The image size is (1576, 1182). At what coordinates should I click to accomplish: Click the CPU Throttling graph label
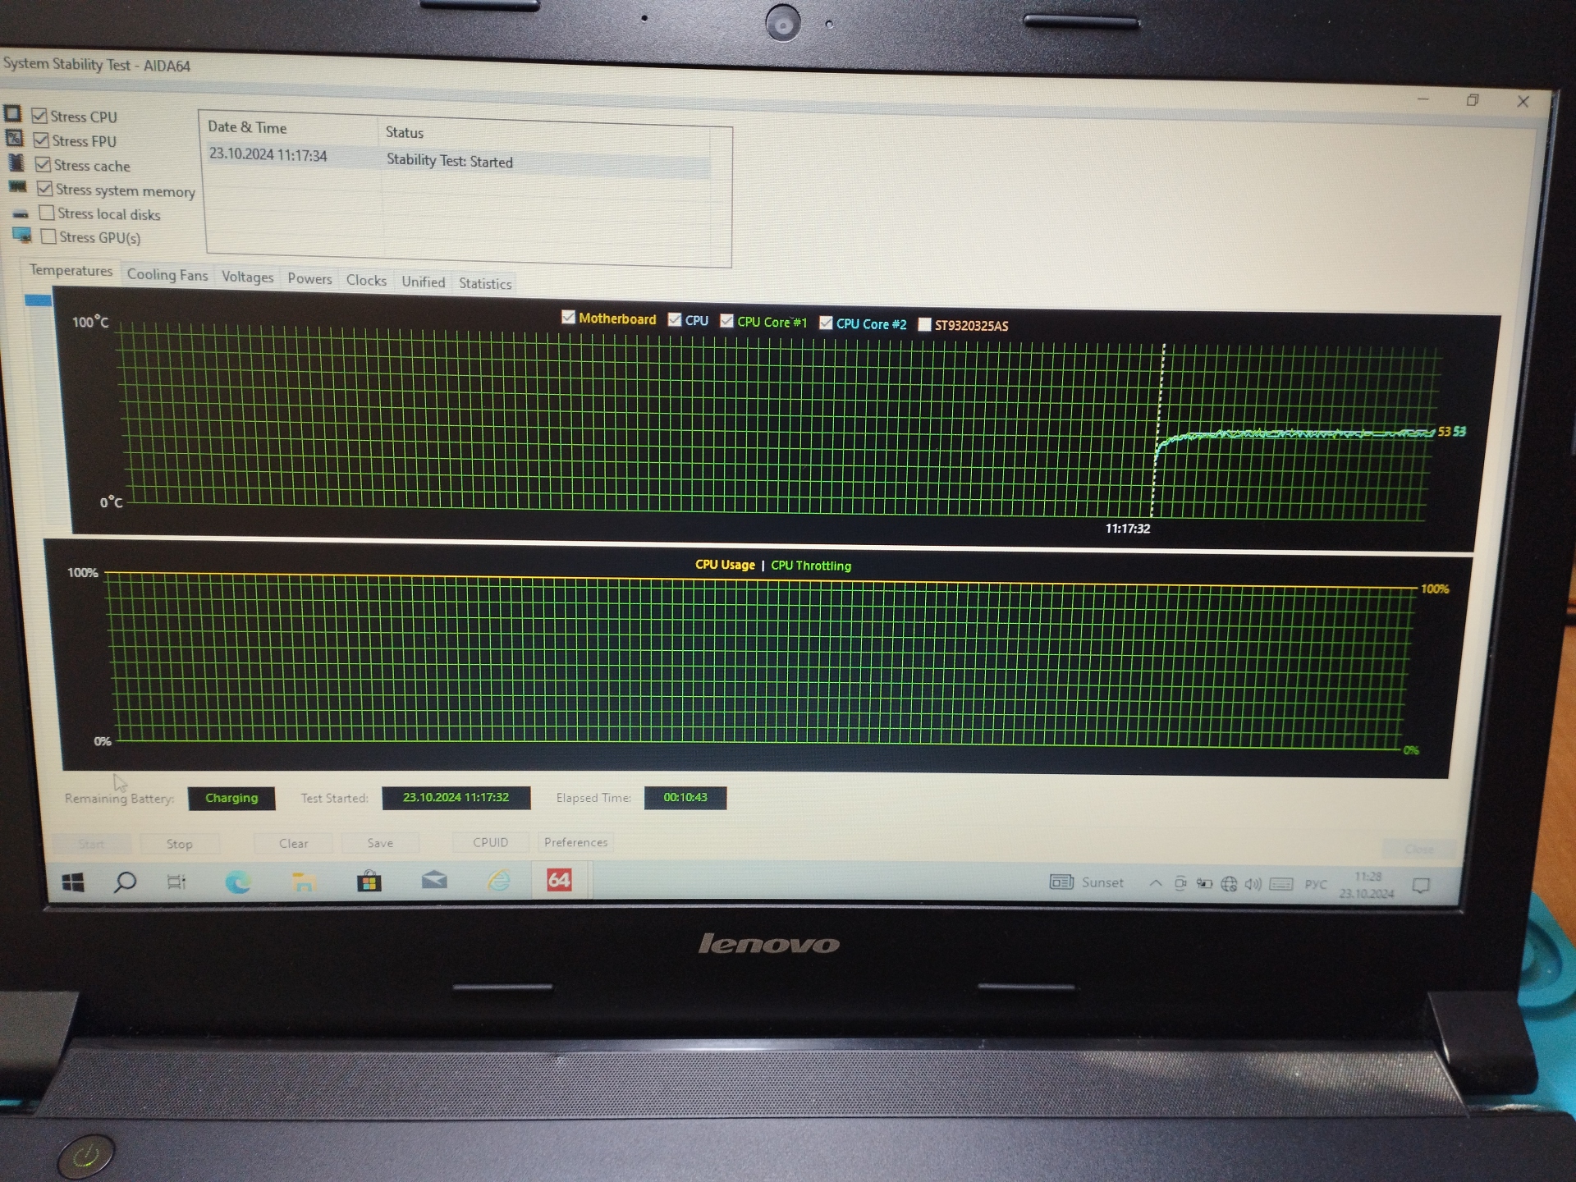coord(811,566)
